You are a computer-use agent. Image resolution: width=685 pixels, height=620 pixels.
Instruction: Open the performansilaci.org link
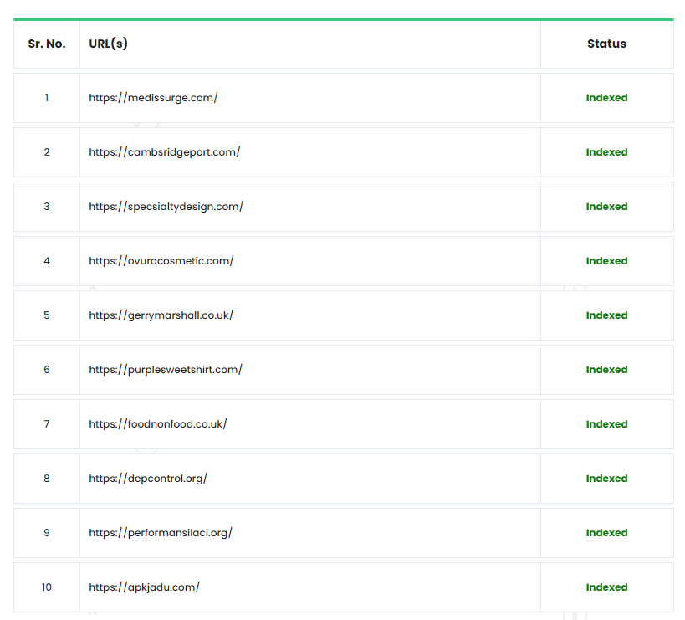click(x=161, y=533)
